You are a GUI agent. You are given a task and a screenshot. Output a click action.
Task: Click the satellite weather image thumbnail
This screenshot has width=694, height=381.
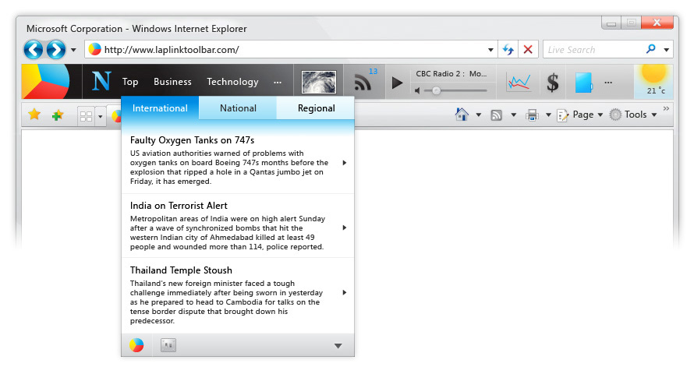(318, 82)
